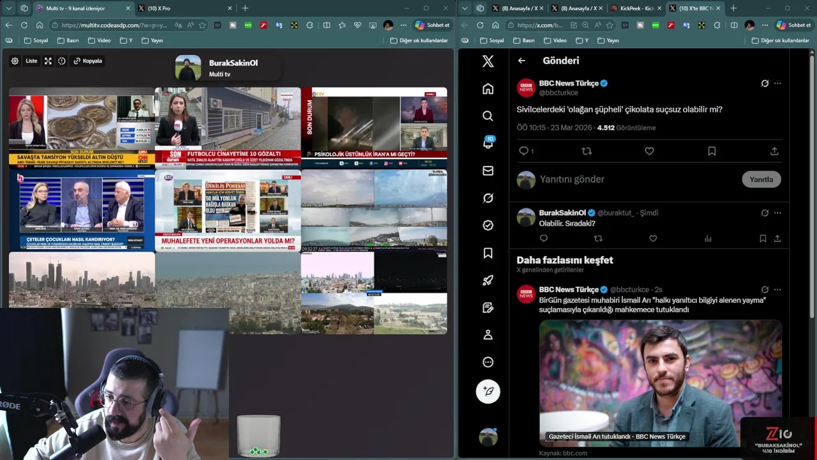Open Multi TV settings gear
Image resolution: width=817 pixels, height=460 pixels.
coord(15,61)
